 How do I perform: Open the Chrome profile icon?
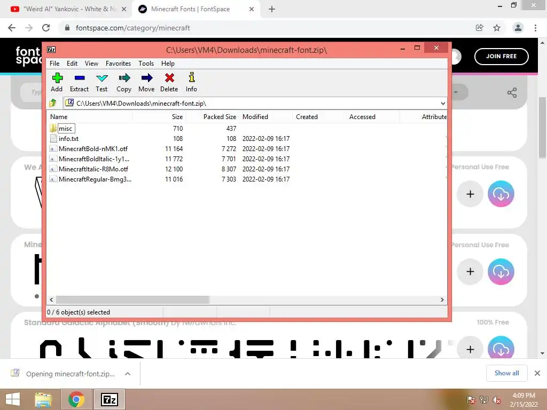pos(518,28)
